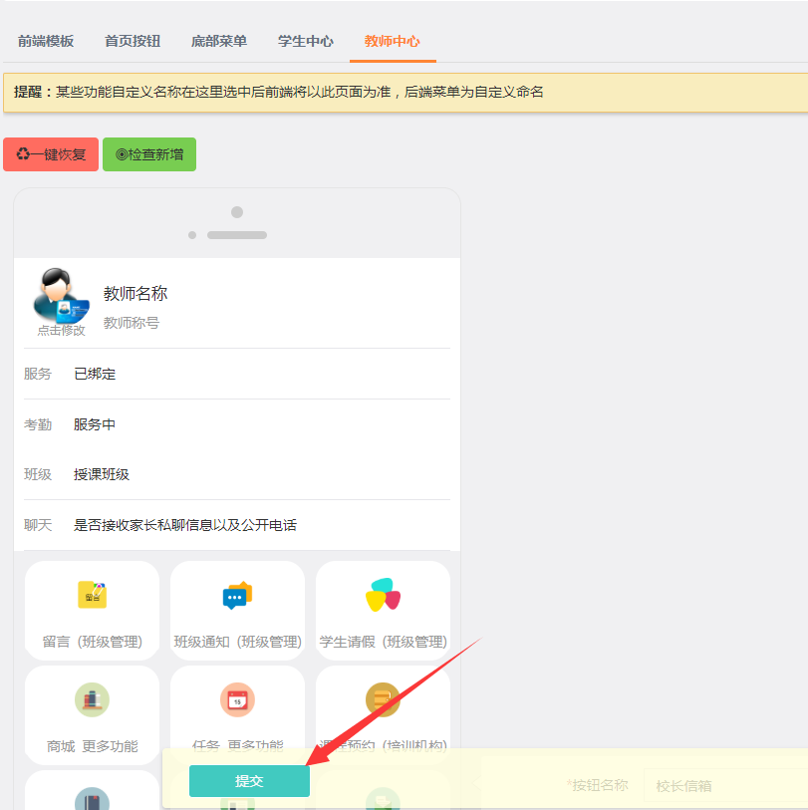The width and height of the screenshot is (808, 810).
Task: Open the 班级通知 (班级管理) card label
Action: pos(237,642)
